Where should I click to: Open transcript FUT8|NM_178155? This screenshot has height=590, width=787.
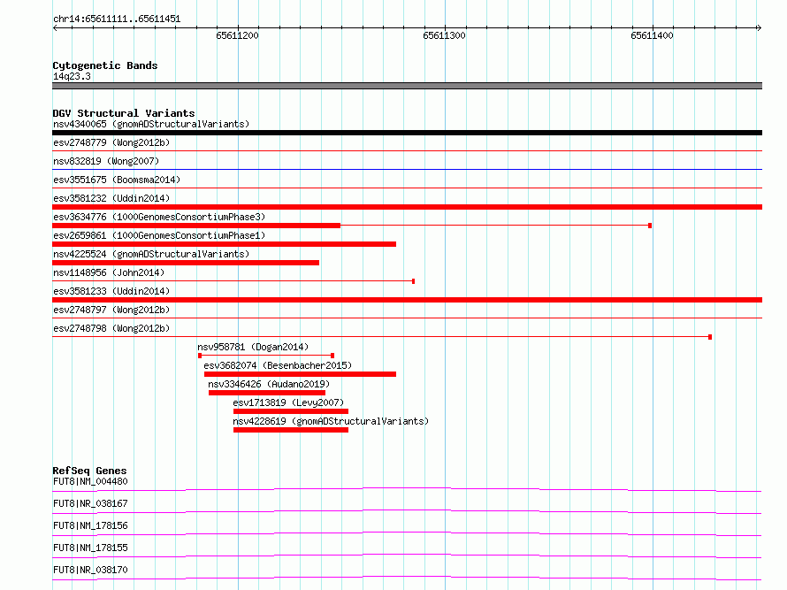[90, 548]
